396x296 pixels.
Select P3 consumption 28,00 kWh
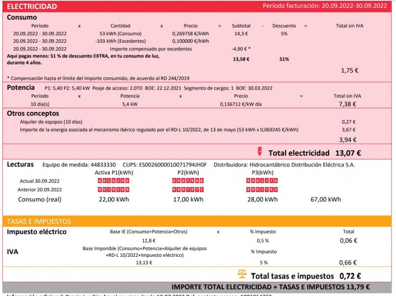[263, 199]
